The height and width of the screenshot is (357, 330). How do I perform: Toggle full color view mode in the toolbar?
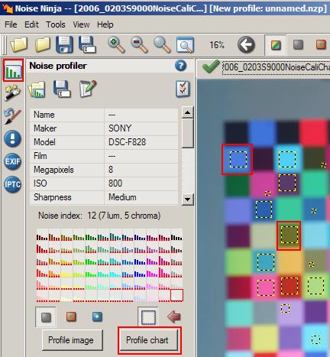click(x=276, y=45)
